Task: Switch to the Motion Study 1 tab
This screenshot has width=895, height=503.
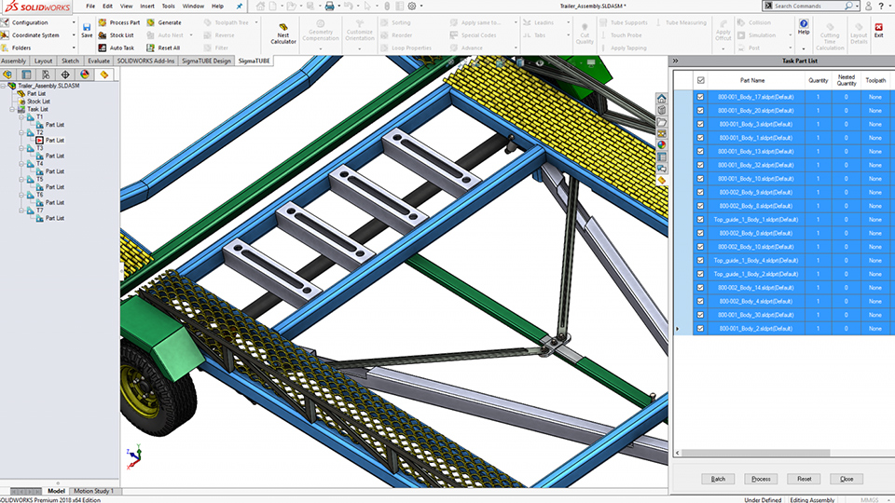Action: [x=93, y=491]
